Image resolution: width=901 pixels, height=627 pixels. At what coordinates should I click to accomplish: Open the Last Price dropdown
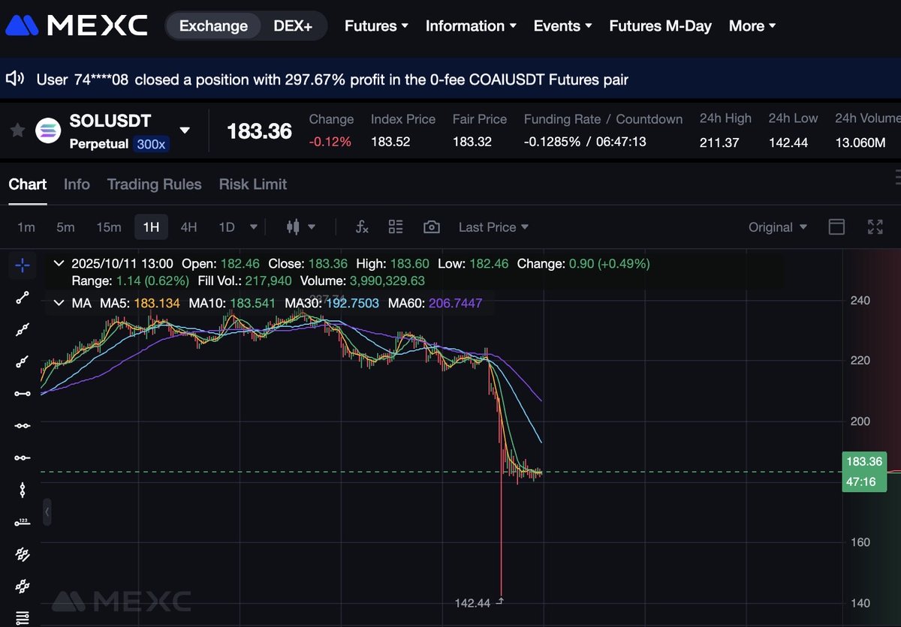493,226
